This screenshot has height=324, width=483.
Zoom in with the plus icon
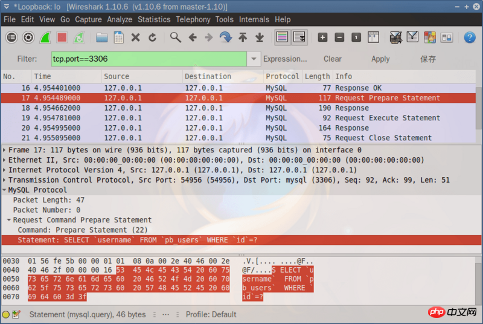click(x=322, y=37)
